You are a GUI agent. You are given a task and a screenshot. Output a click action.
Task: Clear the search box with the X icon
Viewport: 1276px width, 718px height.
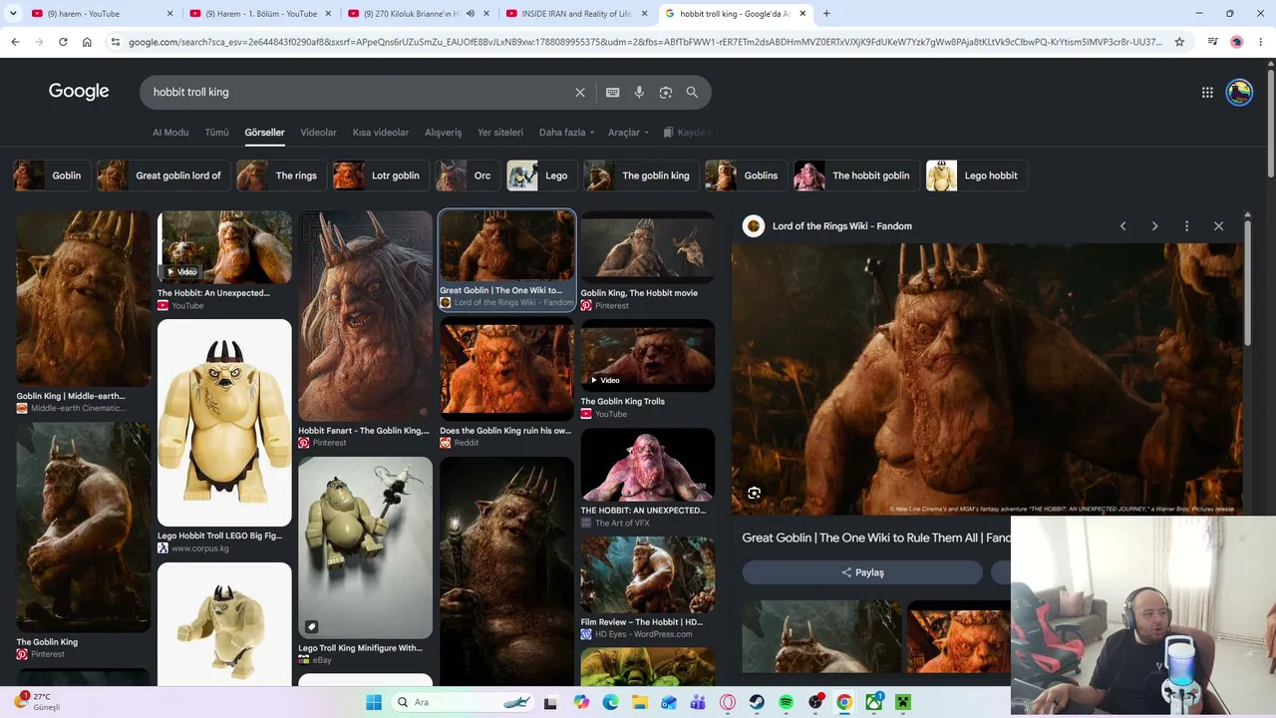click(x=580, y=93)
